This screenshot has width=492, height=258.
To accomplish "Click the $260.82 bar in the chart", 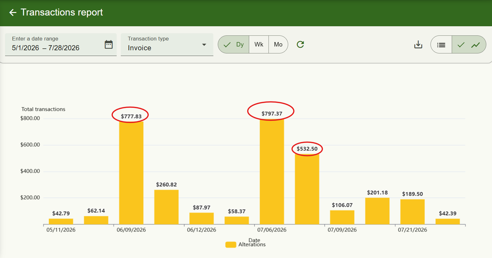I will (166, 207).
